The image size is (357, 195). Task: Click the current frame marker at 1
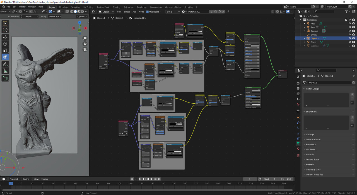11,183
